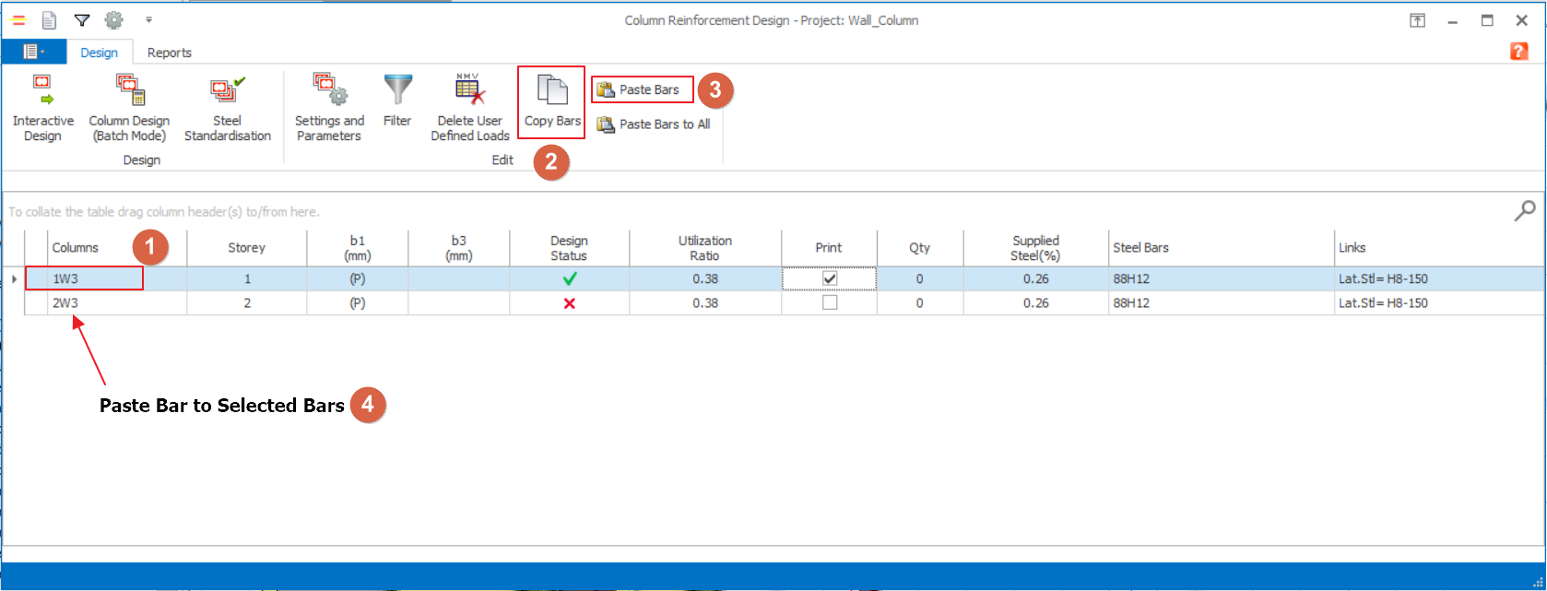This screenshot has height=591, width=1547.
Task: Switch to the Reports tab
Action: pos(170,53)
